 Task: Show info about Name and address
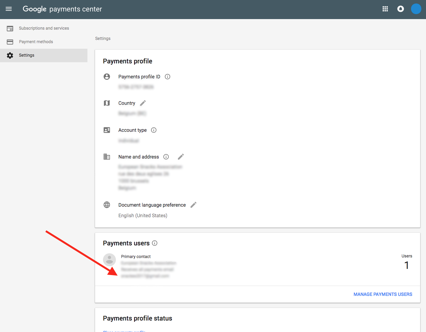click(166, 157)
